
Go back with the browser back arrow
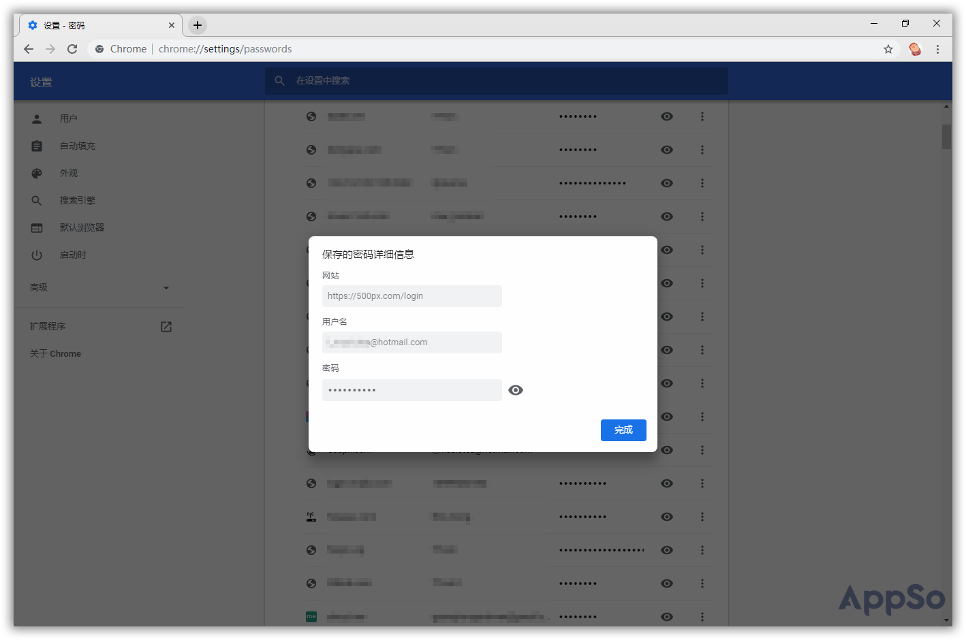click(29, 49)
